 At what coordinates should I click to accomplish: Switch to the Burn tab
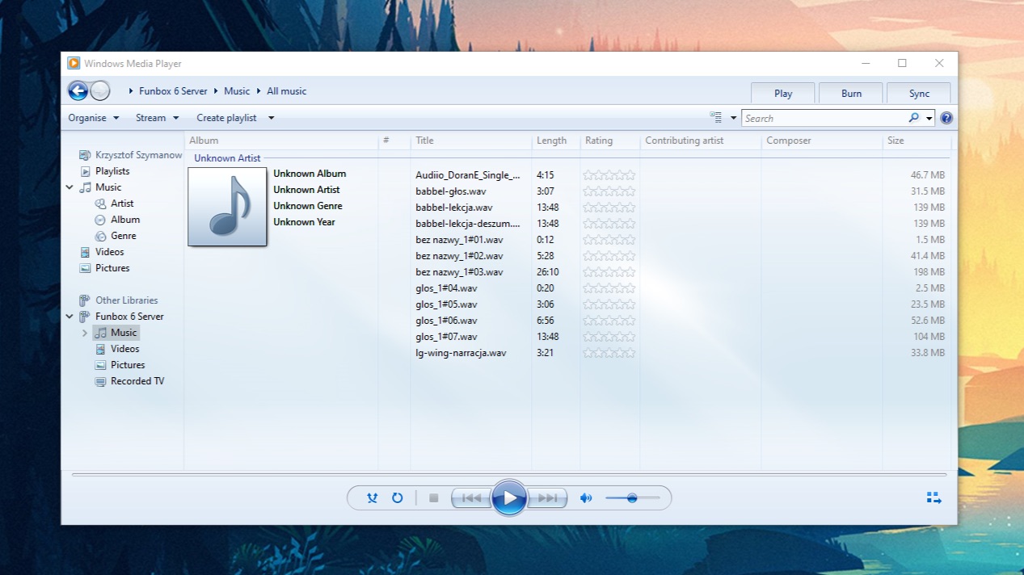851,93
